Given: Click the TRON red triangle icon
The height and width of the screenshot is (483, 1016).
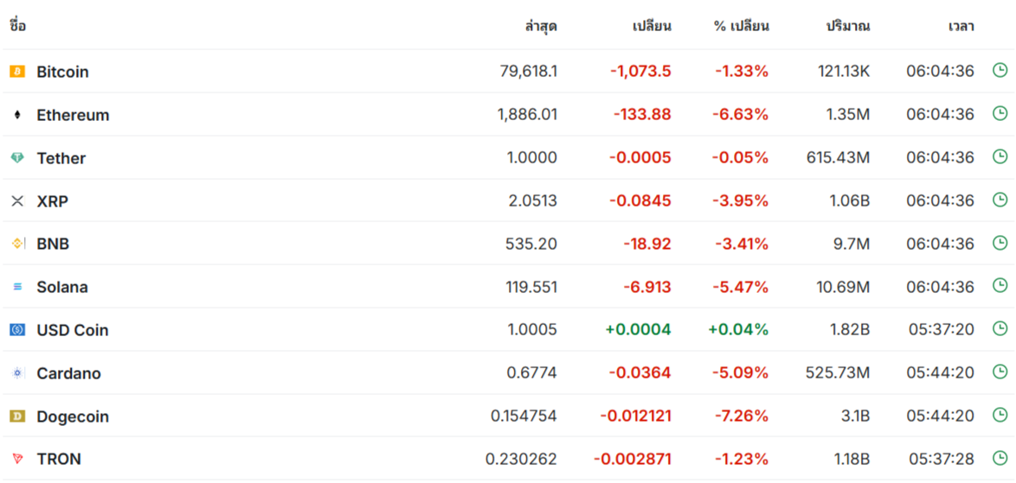Looking at the screenshot, I should point(17,459).
